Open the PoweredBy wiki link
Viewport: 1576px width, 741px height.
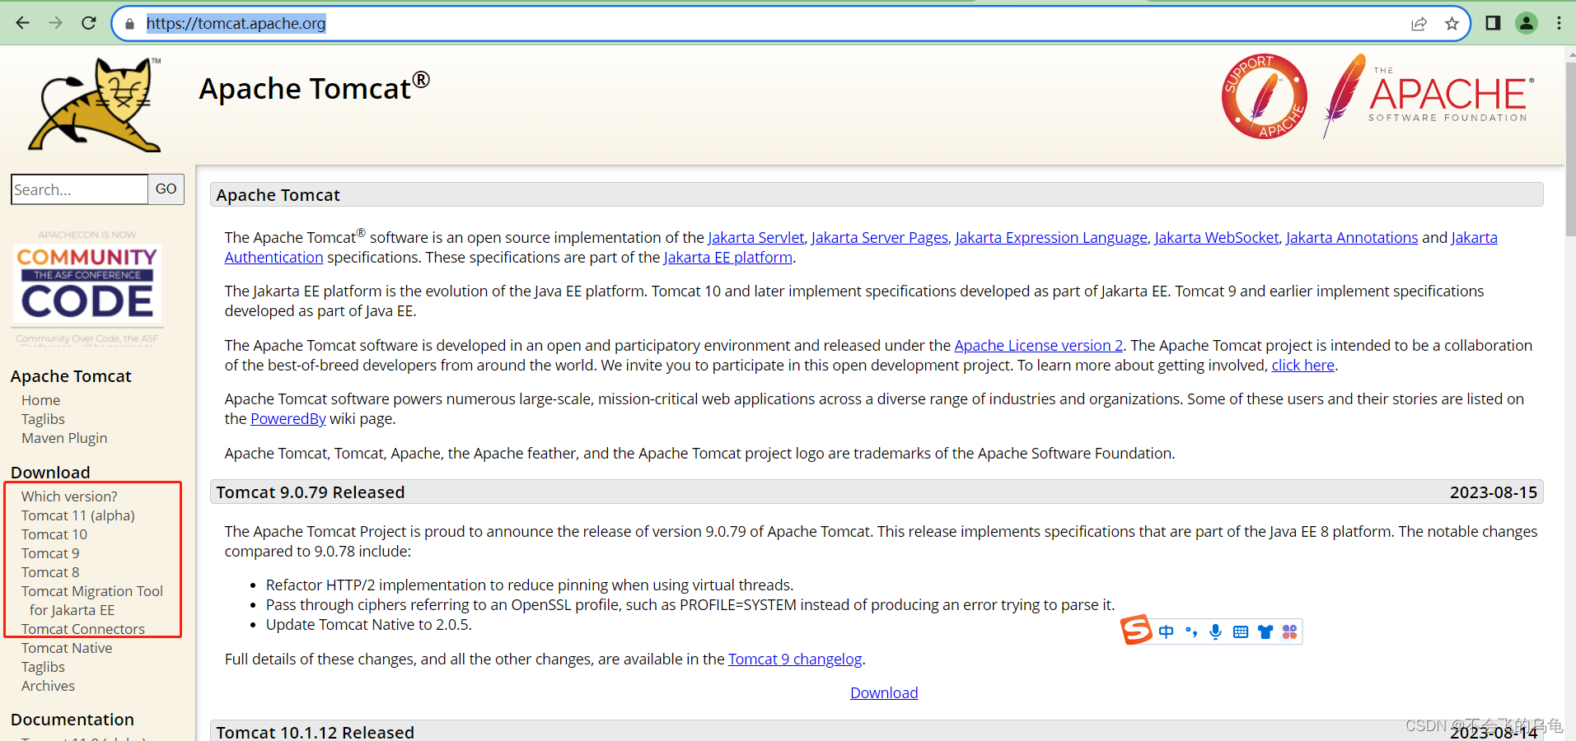click(x=288, y=419)
